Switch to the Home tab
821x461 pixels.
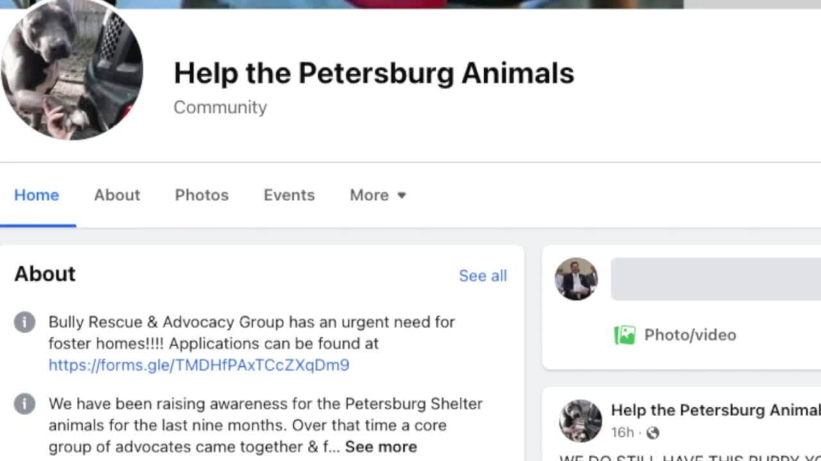tap(37, 195)
